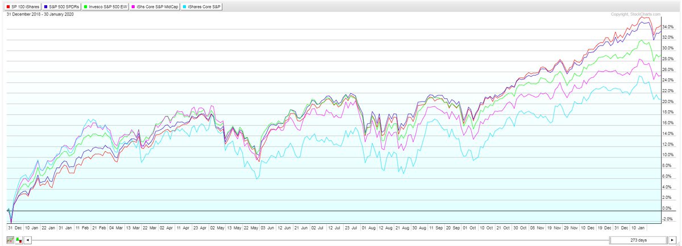Toggle the SP 100 iShares series
Screen dimensions: 682x246
pyautogui.click(x=22, y=6)
